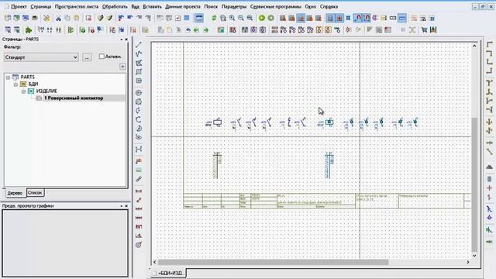Click the first T-node connection icon in the right toolbar

pyautogui.click(x=489, y=83)
